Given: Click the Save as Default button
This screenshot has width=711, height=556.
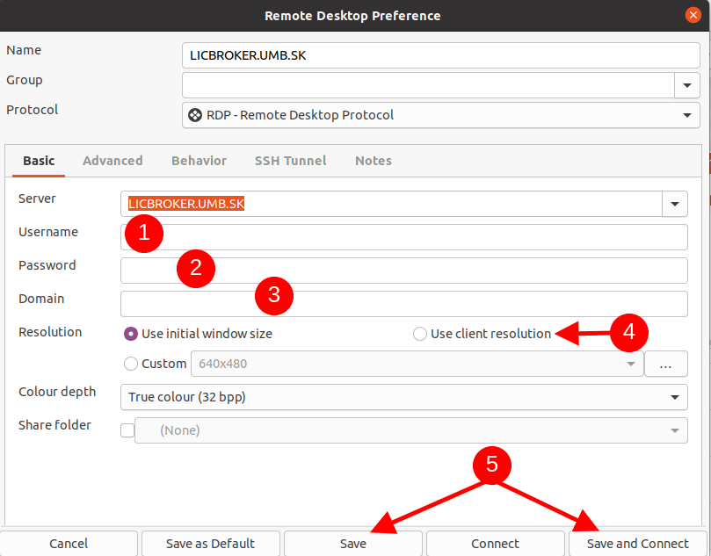Looking at the screenshot, I should tap(210, 544).
